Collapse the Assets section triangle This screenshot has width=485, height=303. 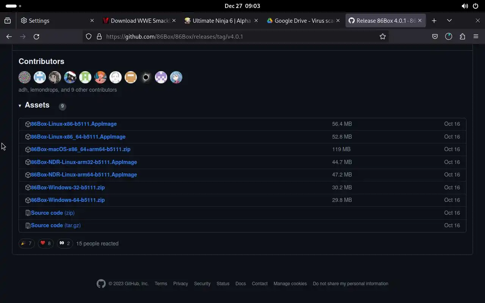click(x=20, y=106)
